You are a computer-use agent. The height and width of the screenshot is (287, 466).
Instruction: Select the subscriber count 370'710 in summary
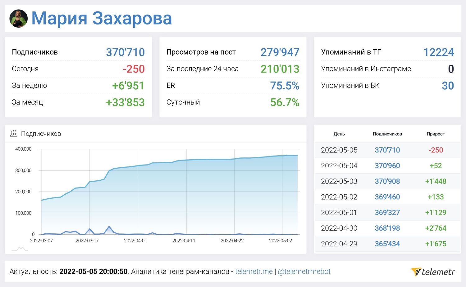[x=126, y=52]
